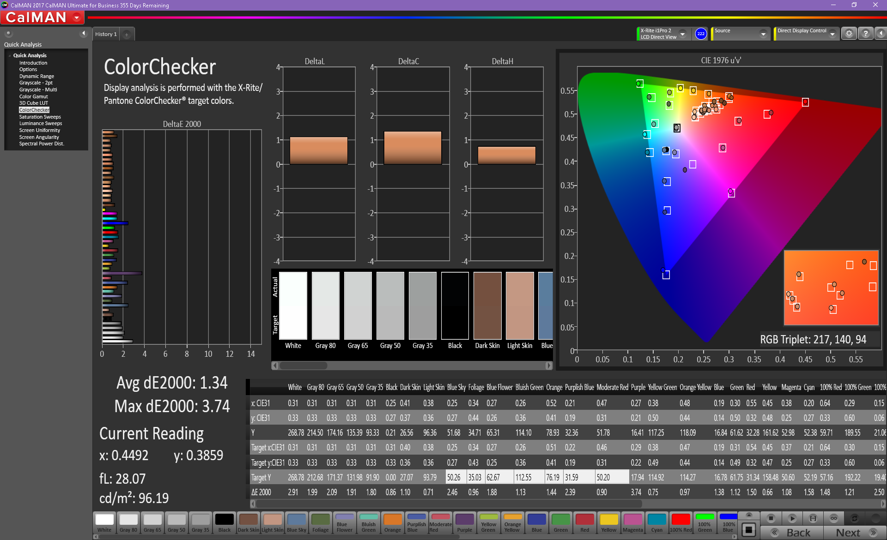Collapse the Quick Analysis sidebar arrow
This screenshot has width=887, height=540.
tap(84, 33)
